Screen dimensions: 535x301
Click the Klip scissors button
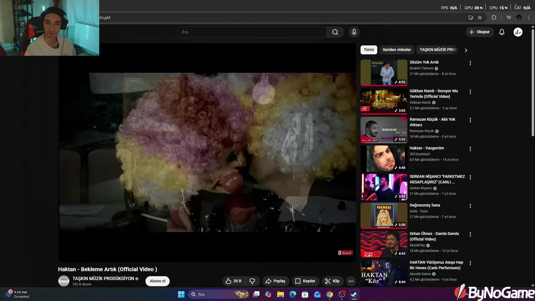tap(332, 281)
